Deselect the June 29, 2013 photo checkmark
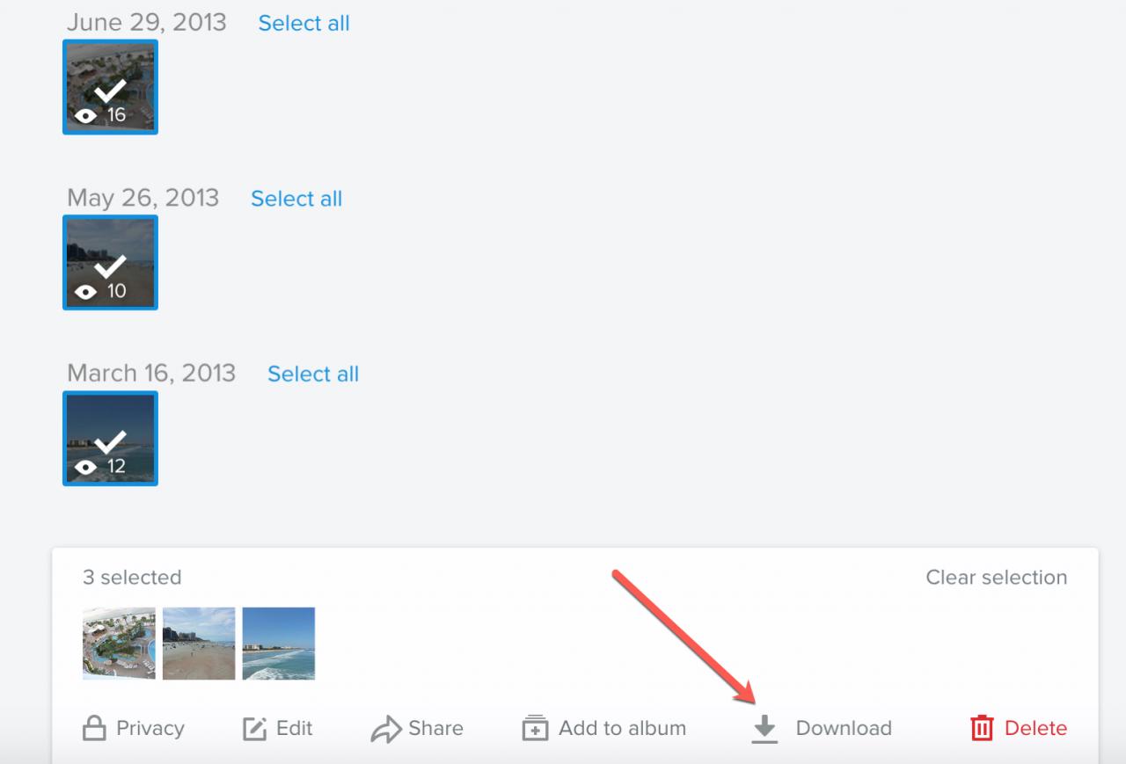Viewport: 1126px width, 764px height. 110,91
